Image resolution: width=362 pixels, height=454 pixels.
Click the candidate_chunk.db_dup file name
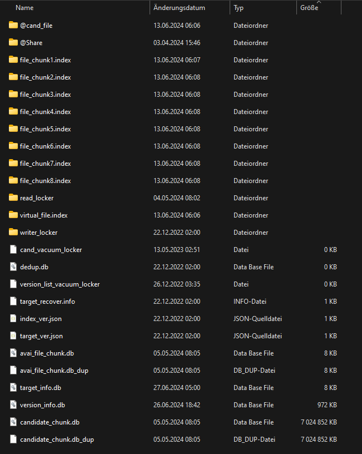pos(57,440)
